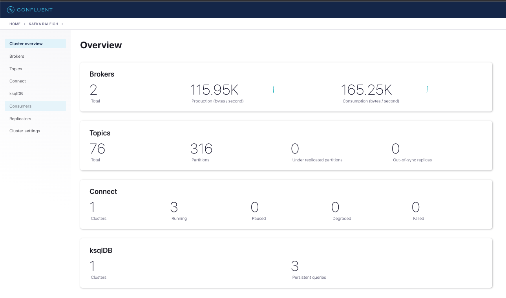Click the consumption rate sparkline chart

(427, 90)
